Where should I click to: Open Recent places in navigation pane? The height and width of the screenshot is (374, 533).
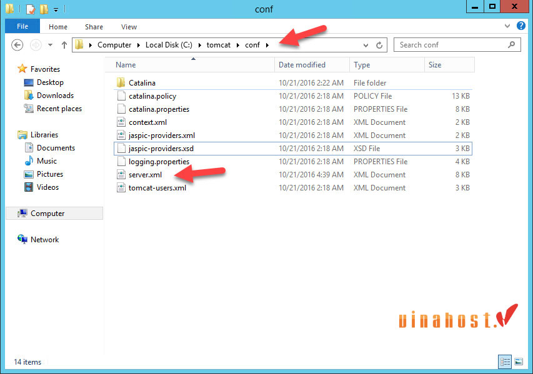[59, 109]
